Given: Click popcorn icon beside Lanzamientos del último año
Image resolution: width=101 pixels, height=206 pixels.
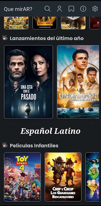Looking at the screenshot, I should pyautogui.click(x=5, y=38).
